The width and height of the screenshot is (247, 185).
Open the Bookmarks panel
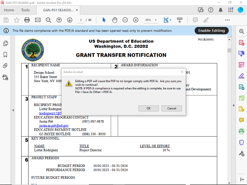click(5, 55)
